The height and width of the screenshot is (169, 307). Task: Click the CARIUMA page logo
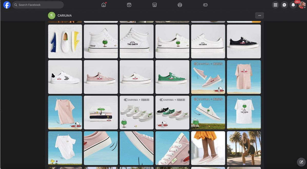(52, 16)
